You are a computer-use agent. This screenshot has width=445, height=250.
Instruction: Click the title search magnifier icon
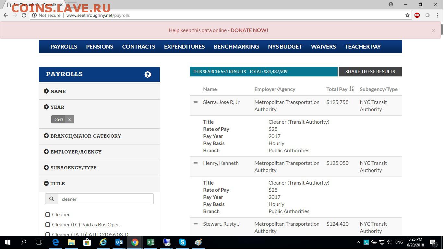[x=52, y=199]
